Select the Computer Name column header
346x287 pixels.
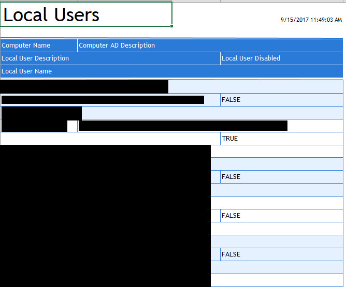[x=39, y=46]
